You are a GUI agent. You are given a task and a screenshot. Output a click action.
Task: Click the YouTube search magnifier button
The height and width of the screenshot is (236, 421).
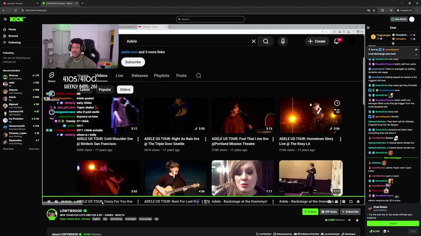(x=266, y=41)
